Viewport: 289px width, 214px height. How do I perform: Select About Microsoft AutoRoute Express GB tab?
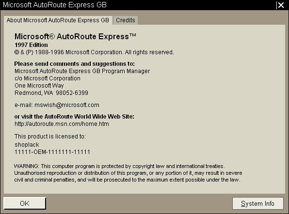click(x=58, y=20)
